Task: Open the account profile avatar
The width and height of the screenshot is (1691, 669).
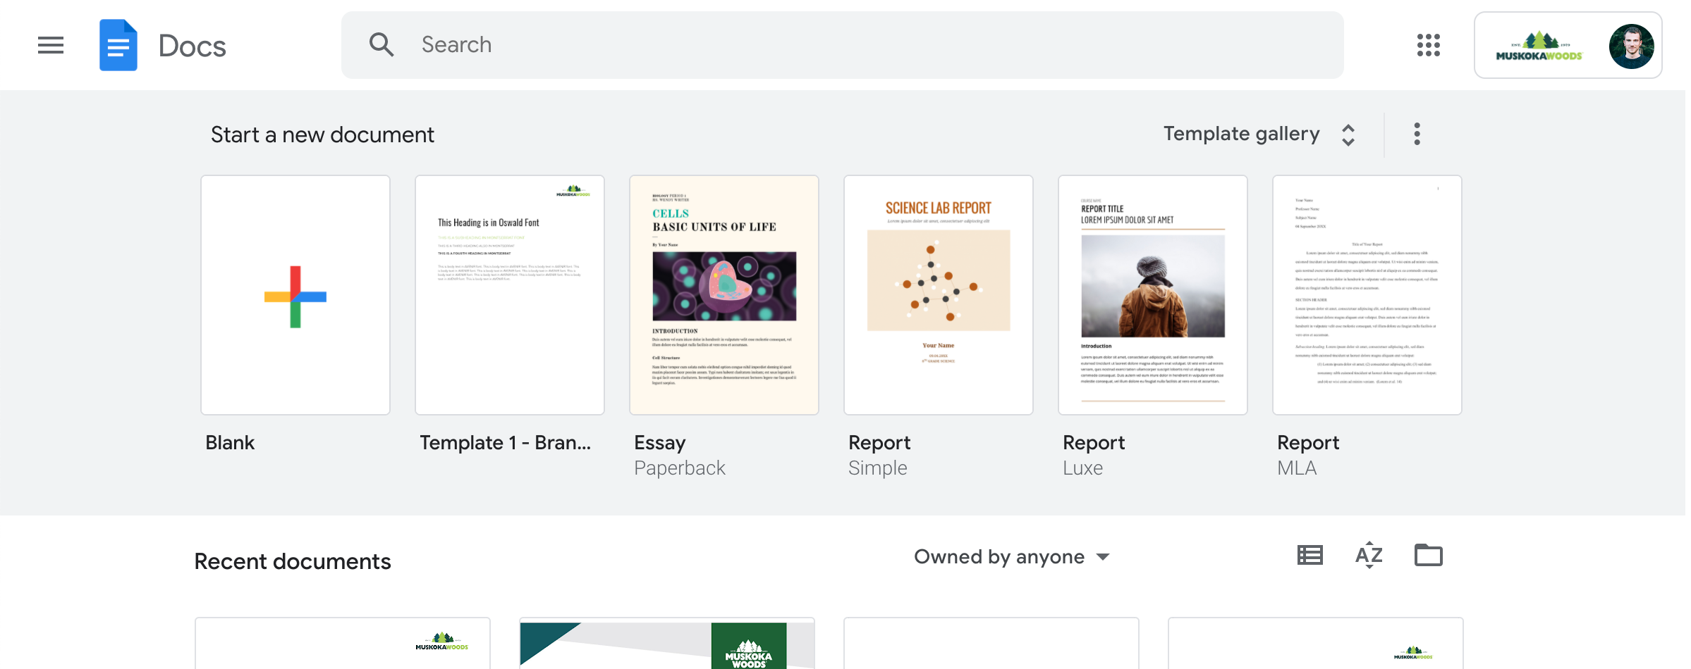Action: tap(1631, 46)
